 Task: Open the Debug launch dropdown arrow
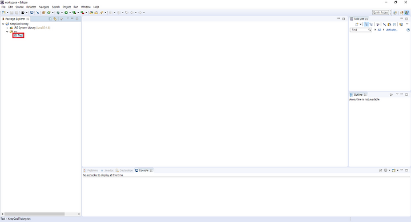point(62,13)
